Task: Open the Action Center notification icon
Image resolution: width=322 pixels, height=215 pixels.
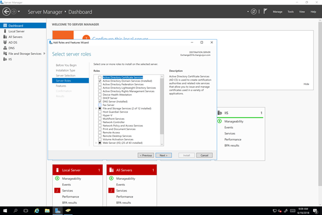Action: click(315, 211)
